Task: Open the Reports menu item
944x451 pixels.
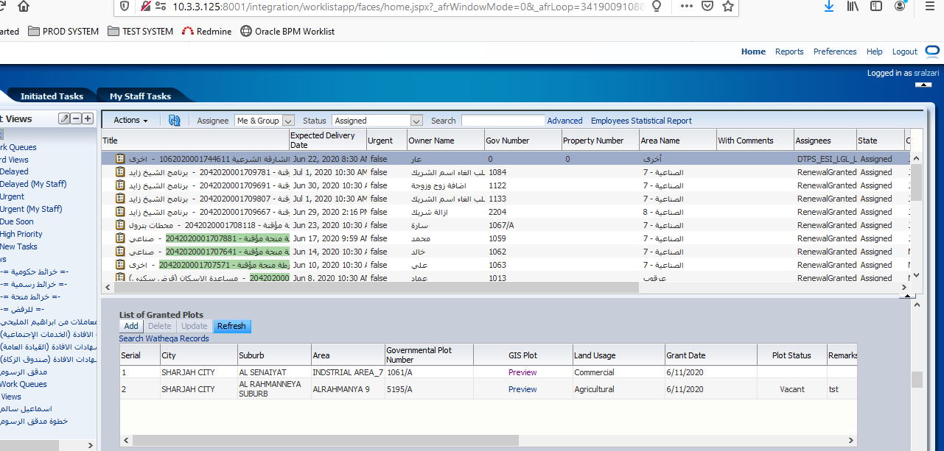Action: (789, 52)
